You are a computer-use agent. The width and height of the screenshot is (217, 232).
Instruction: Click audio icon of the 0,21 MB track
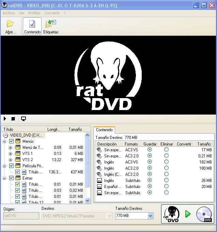[99, 156]
